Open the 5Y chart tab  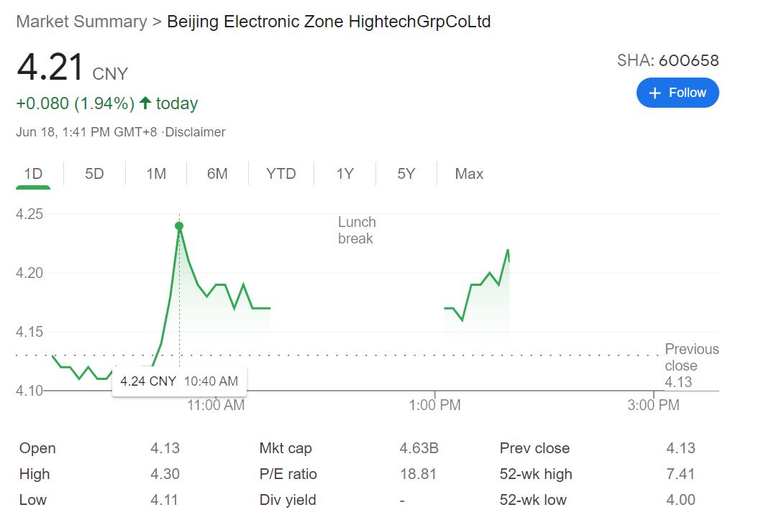point(406,174)
